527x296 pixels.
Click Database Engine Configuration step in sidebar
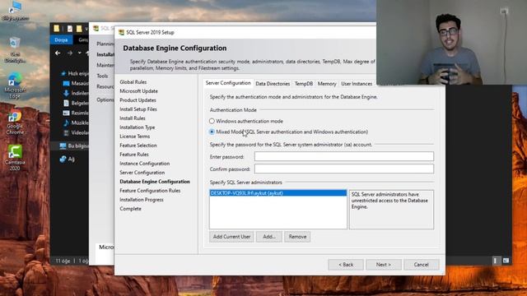[x=155, y=182]
